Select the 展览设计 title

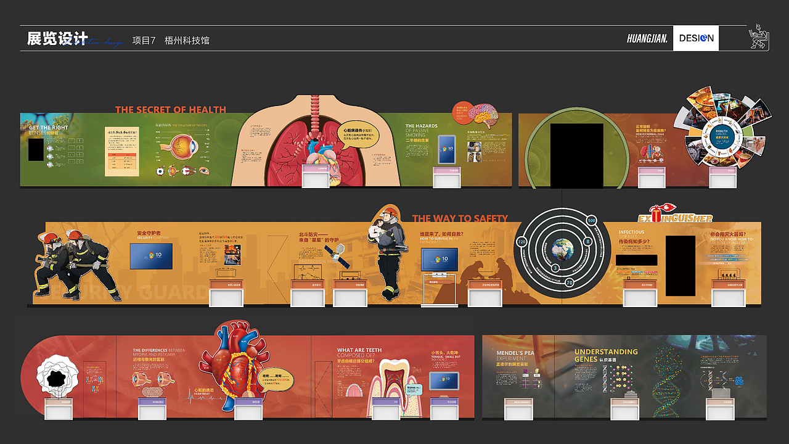[x=57, y=38]
